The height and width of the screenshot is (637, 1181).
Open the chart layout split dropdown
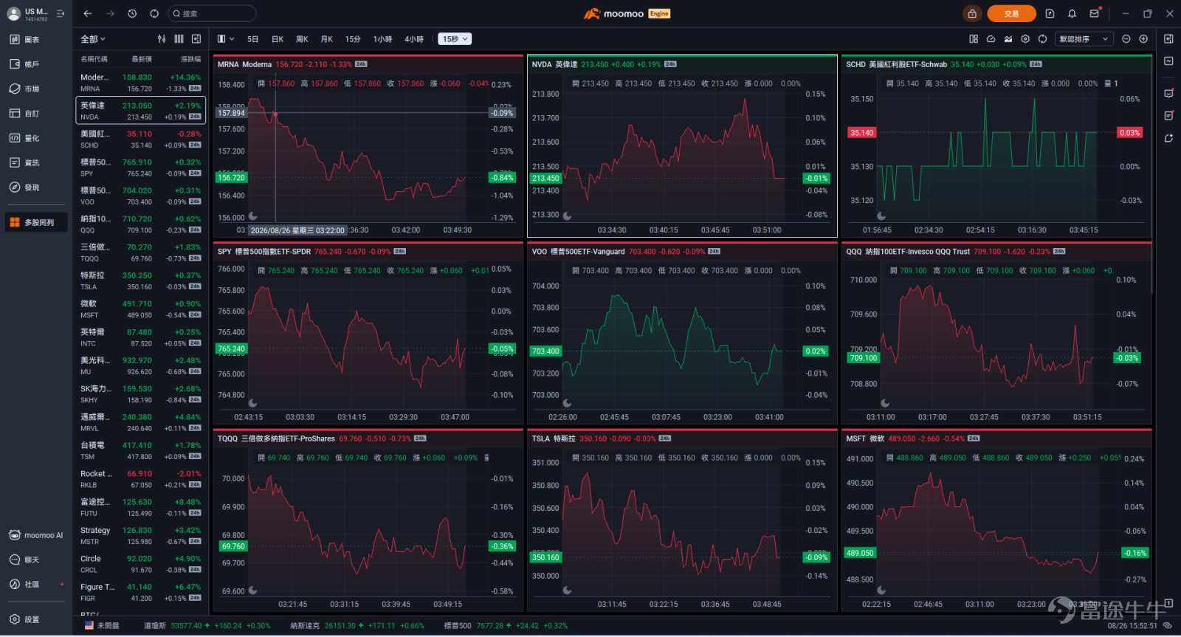pos(226,39)
